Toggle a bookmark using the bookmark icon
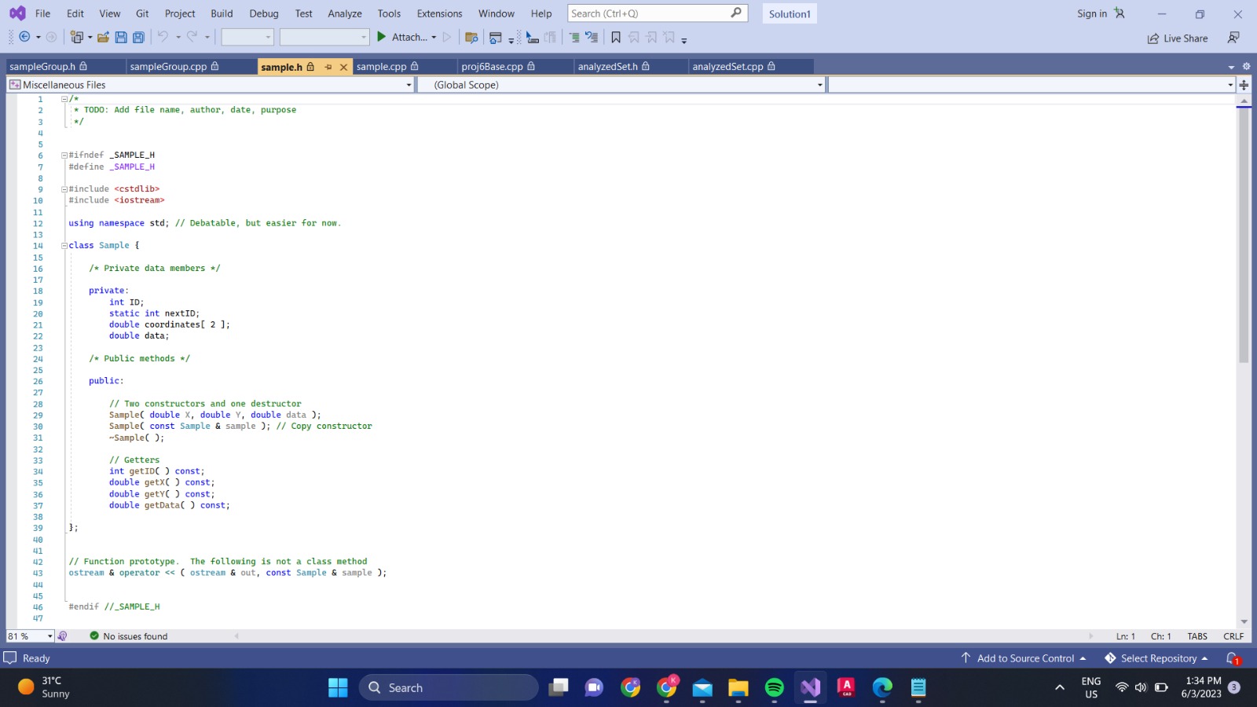This screenshot has width=1257, height=707. (618, 37)
